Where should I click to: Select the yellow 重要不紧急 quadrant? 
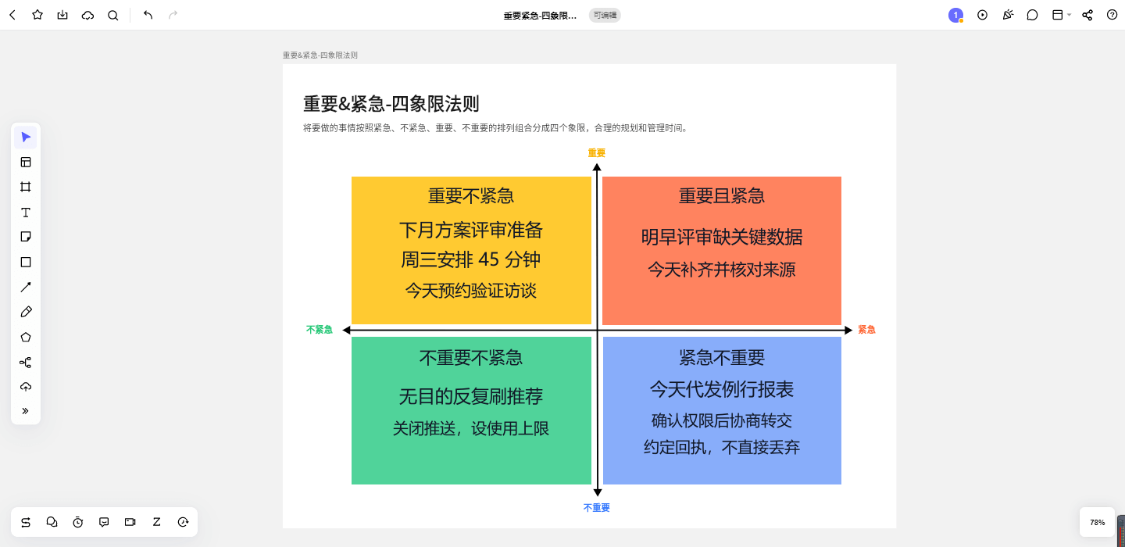click(x=471, y=250)
